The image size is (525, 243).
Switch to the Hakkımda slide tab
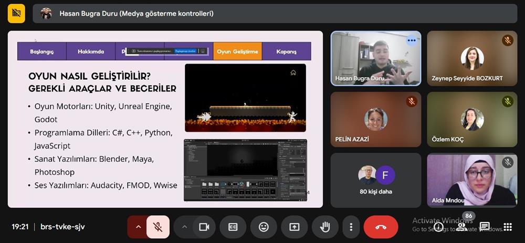coord(91,51)
